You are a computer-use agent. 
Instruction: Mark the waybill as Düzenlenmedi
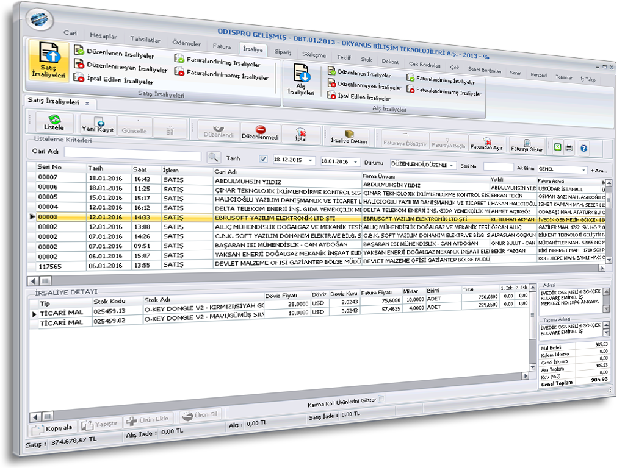click(x=260, y=133)
